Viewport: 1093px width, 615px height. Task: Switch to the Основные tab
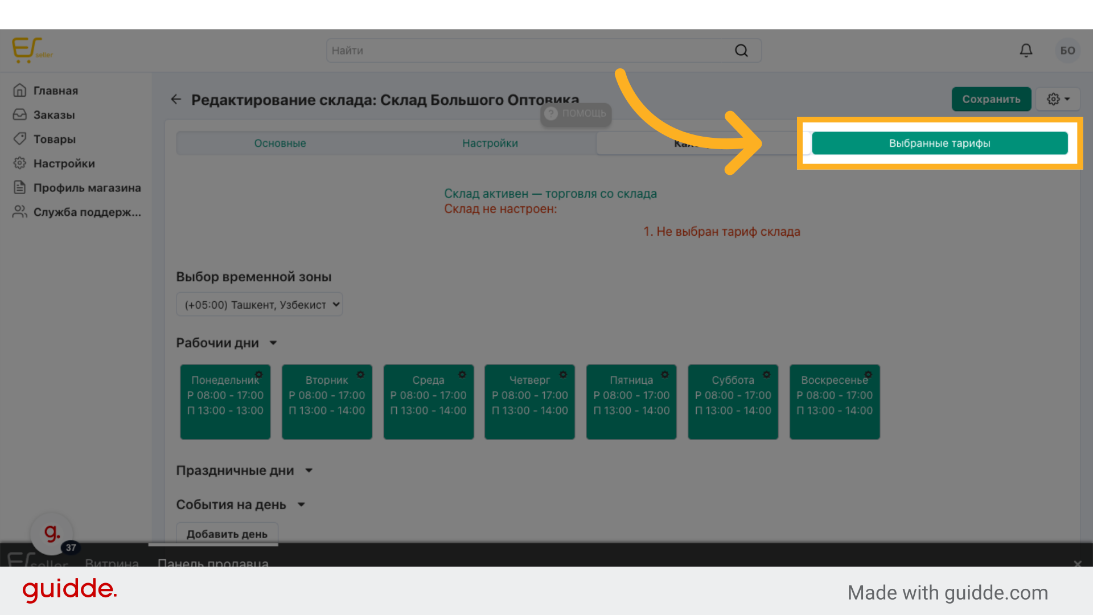tap(280, 143)
